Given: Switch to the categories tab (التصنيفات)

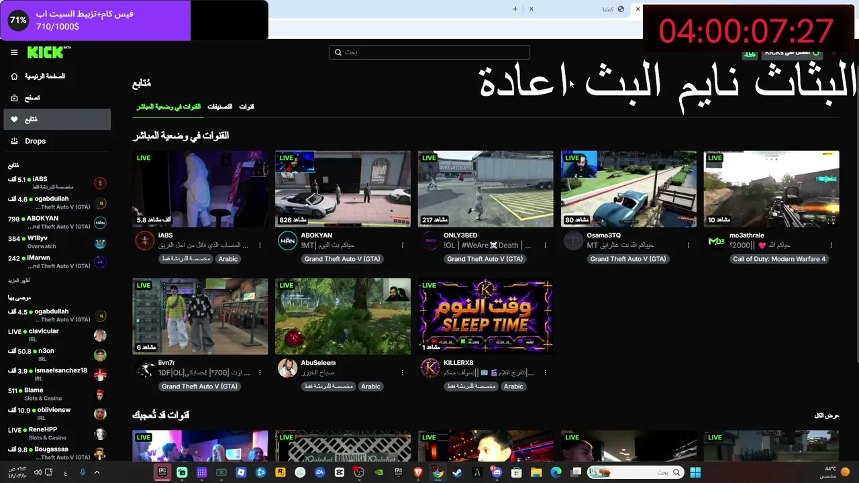Looking at the screenshot, I should 220,107.
